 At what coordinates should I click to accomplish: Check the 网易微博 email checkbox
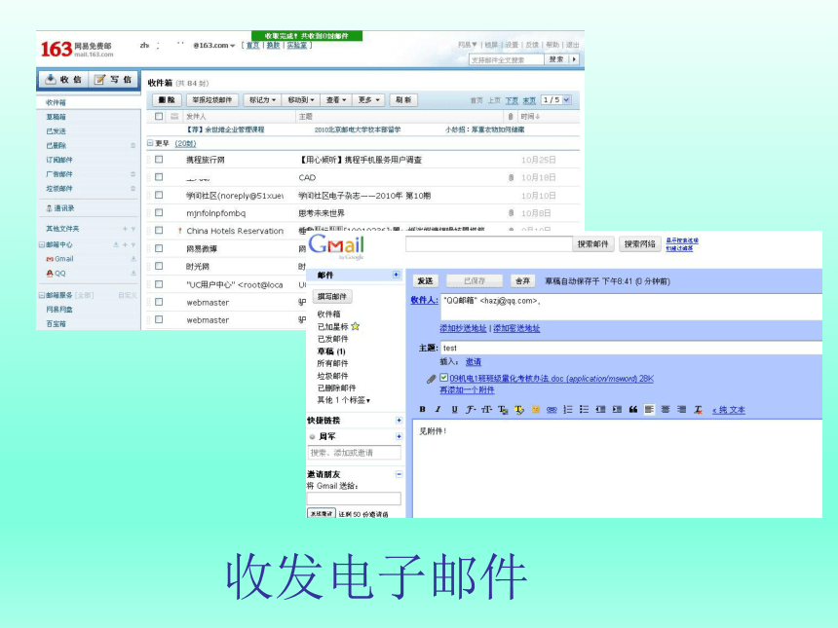pyautogui.click(x=159, y=248)
